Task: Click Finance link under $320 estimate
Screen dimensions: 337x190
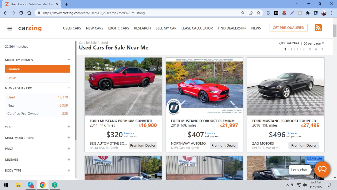Action: (129, 133)
